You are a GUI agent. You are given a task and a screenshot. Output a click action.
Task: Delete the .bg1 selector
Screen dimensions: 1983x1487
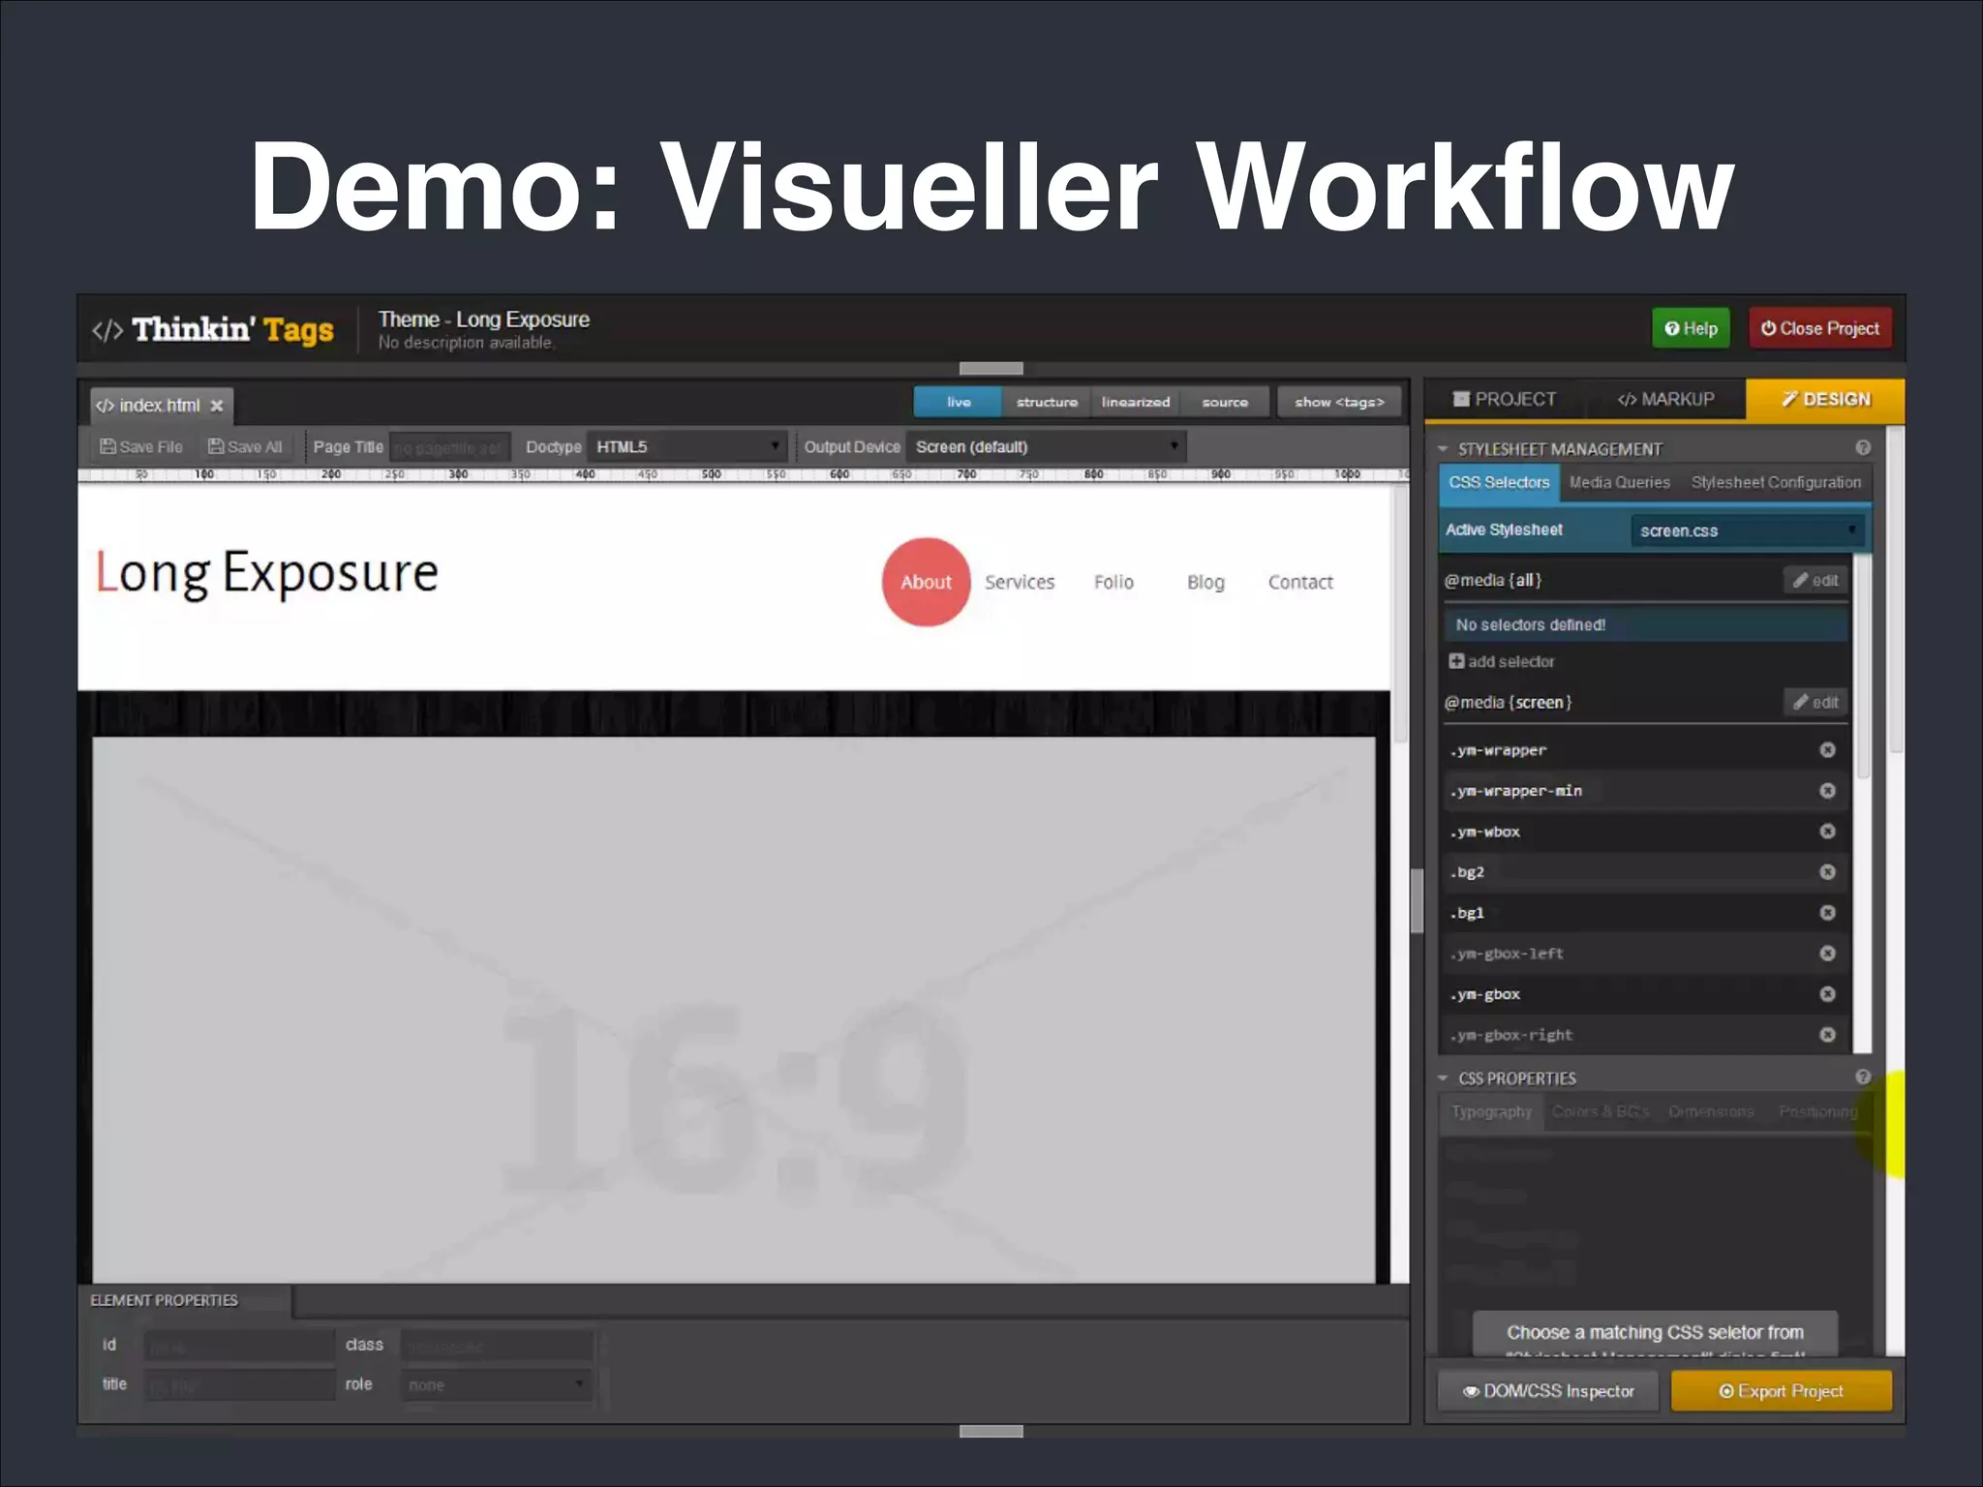pyautogui.click(x=1827, y=913)
